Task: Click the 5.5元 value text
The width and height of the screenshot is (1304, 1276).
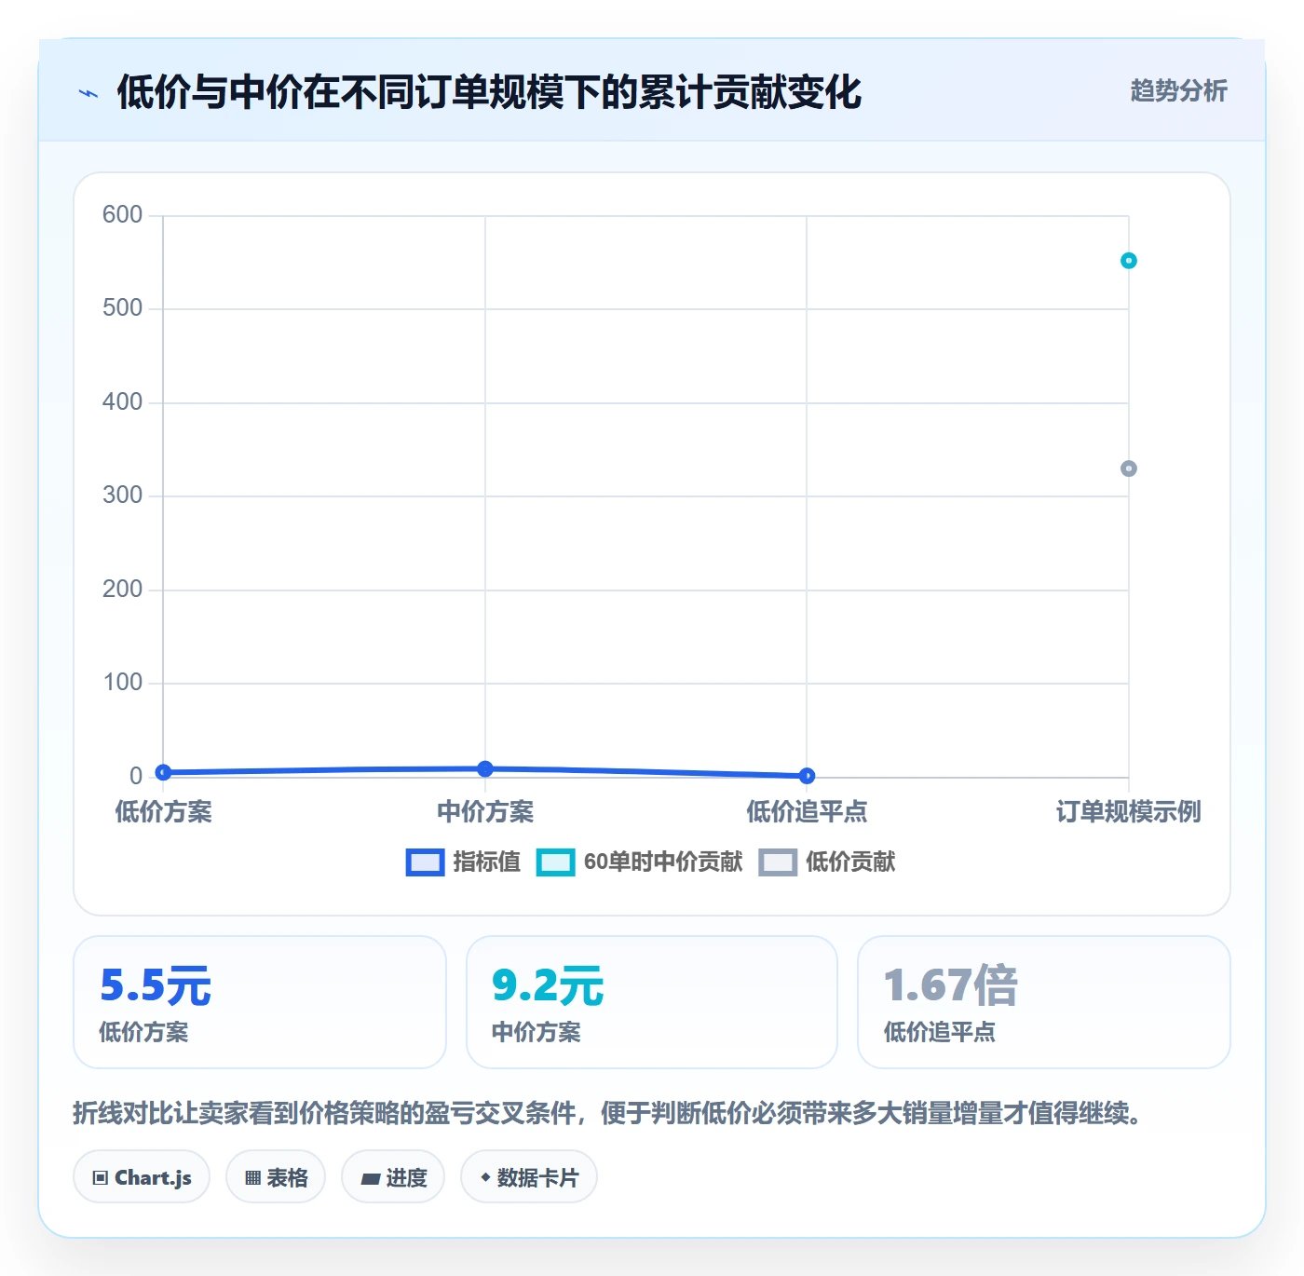Action: (156, 985)
